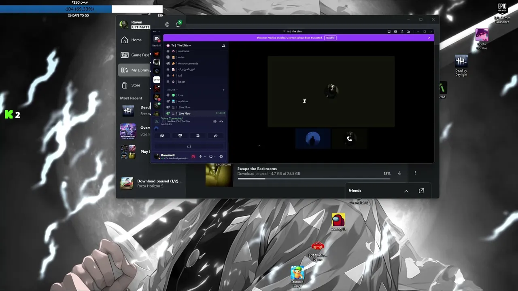The width and height of the screenshot is (518, 291).
Task: Open soundboard in Discord voice panel
Action: (x=216, y=136)
